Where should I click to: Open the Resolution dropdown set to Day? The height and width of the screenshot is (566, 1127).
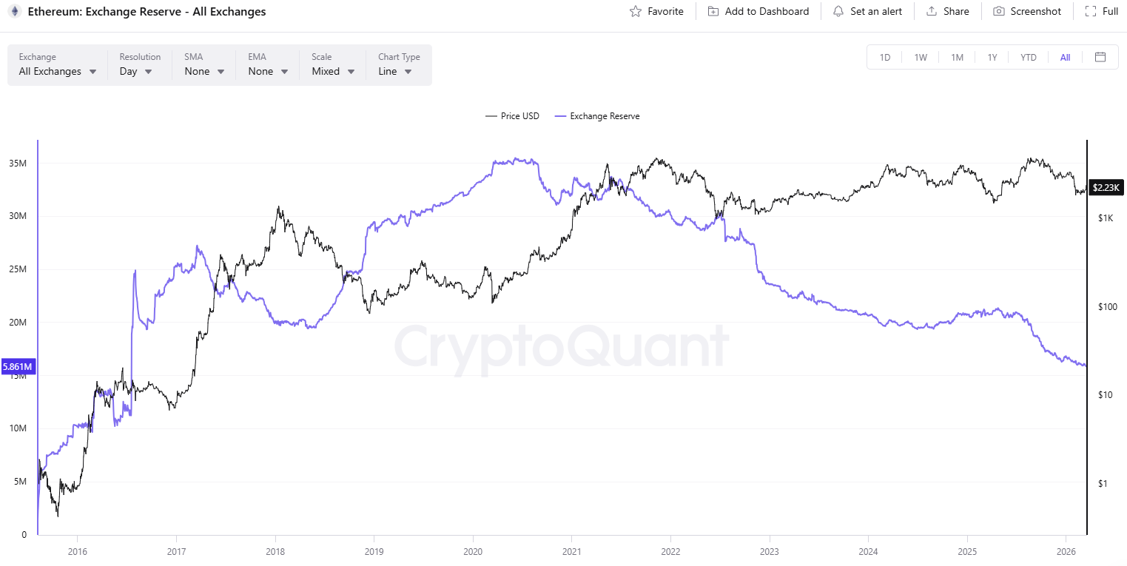click(x=135, y=71)
